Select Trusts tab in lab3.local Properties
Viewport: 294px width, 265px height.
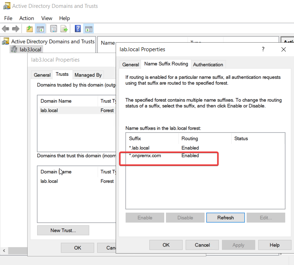point(62,74)
